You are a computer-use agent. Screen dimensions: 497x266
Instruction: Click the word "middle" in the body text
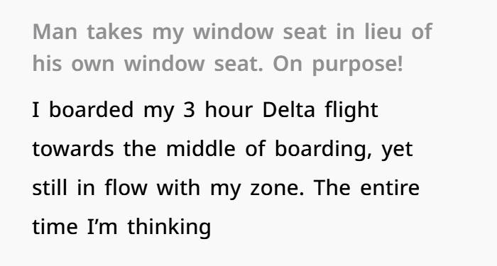coord(201,149)
